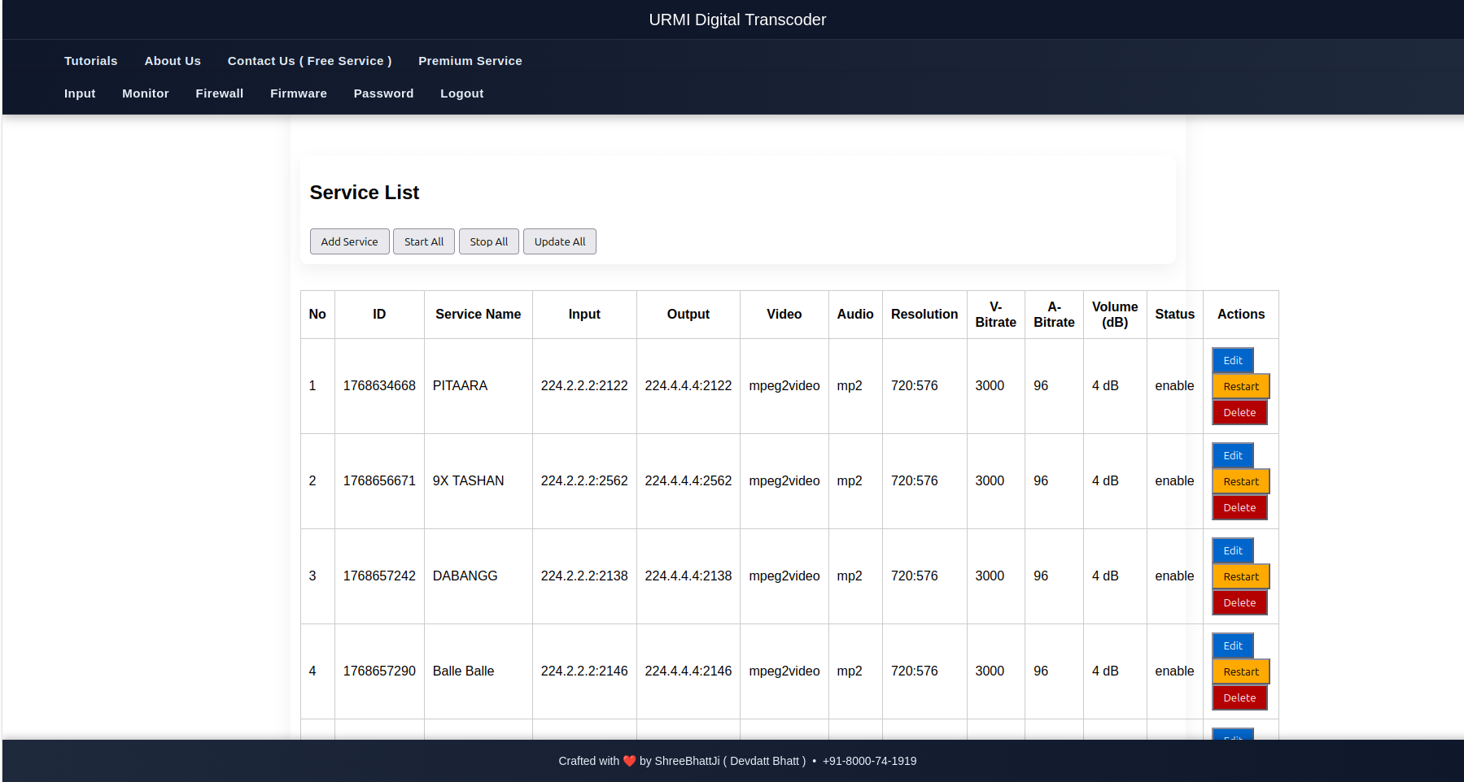
Task: Delete the PITAARA service
Action: coord(1239,412)
